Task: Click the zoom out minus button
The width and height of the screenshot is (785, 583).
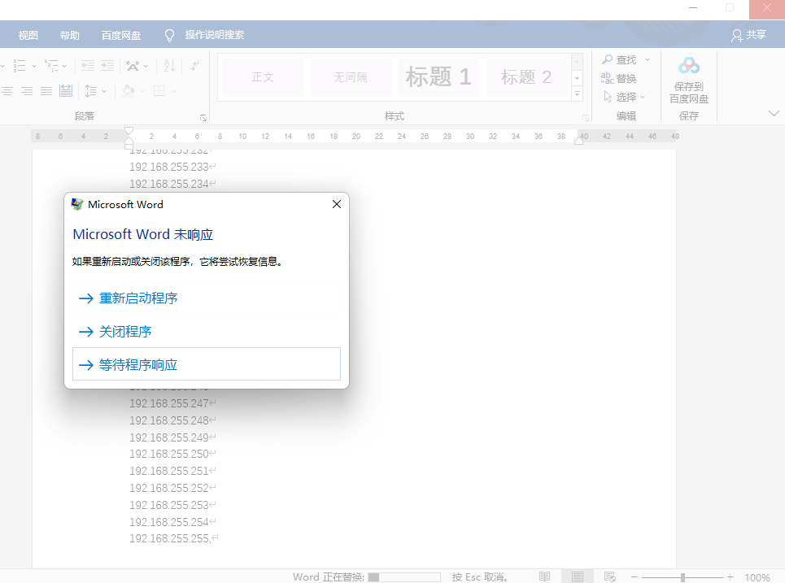Action: (634, 577)
